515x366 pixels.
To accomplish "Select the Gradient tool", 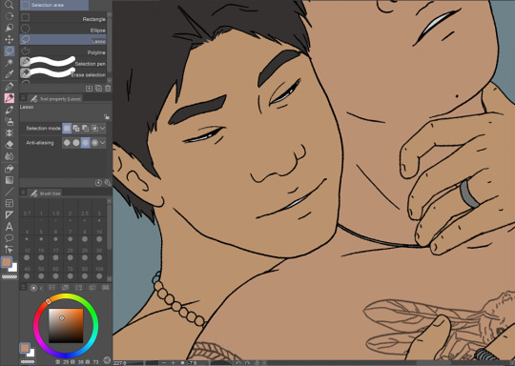I will click(x=10, y=180).
